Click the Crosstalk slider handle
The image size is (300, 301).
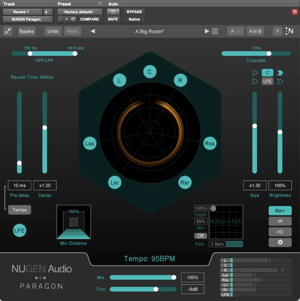(x=269, y=54)
